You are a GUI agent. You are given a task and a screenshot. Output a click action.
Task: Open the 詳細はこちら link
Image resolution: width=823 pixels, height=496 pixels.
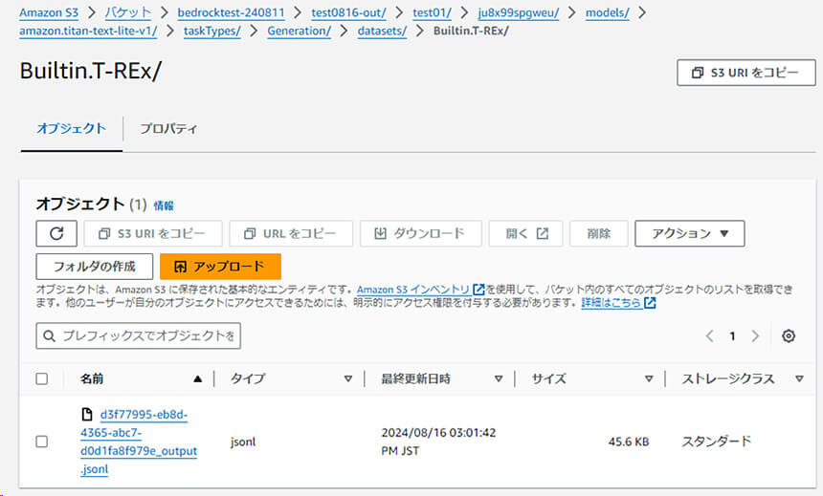tap(618, 303)
